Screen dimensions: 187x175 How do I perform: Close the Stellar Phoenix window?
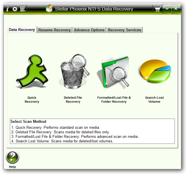coord(176,9)
